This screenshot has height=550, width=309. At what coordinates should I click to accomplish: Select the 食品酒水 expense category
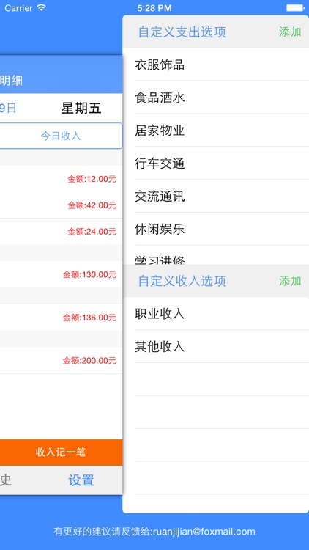tap(216, 98)
